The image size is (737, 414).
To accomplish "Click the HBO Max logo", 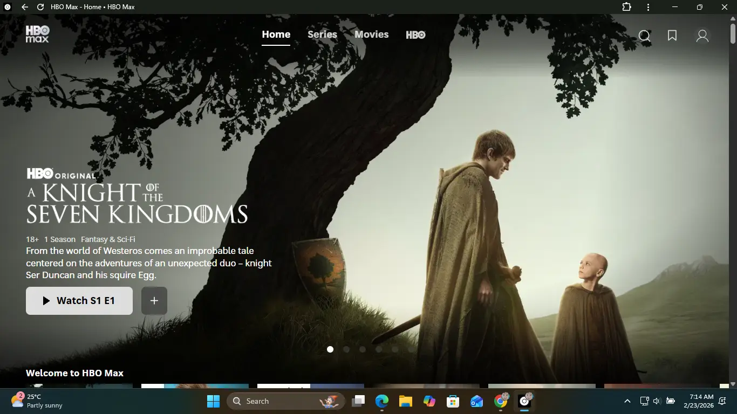I will pyautogui.click(x=37, y=34).
